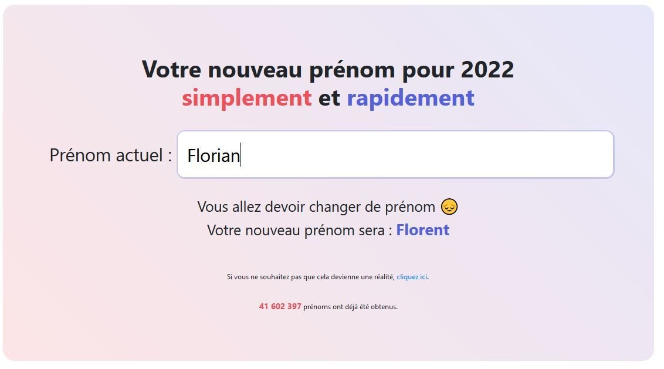The image size is (664, 369).
Task: Click "prénoms ont déjà été obtenus" text
Action: click(350, 307)
